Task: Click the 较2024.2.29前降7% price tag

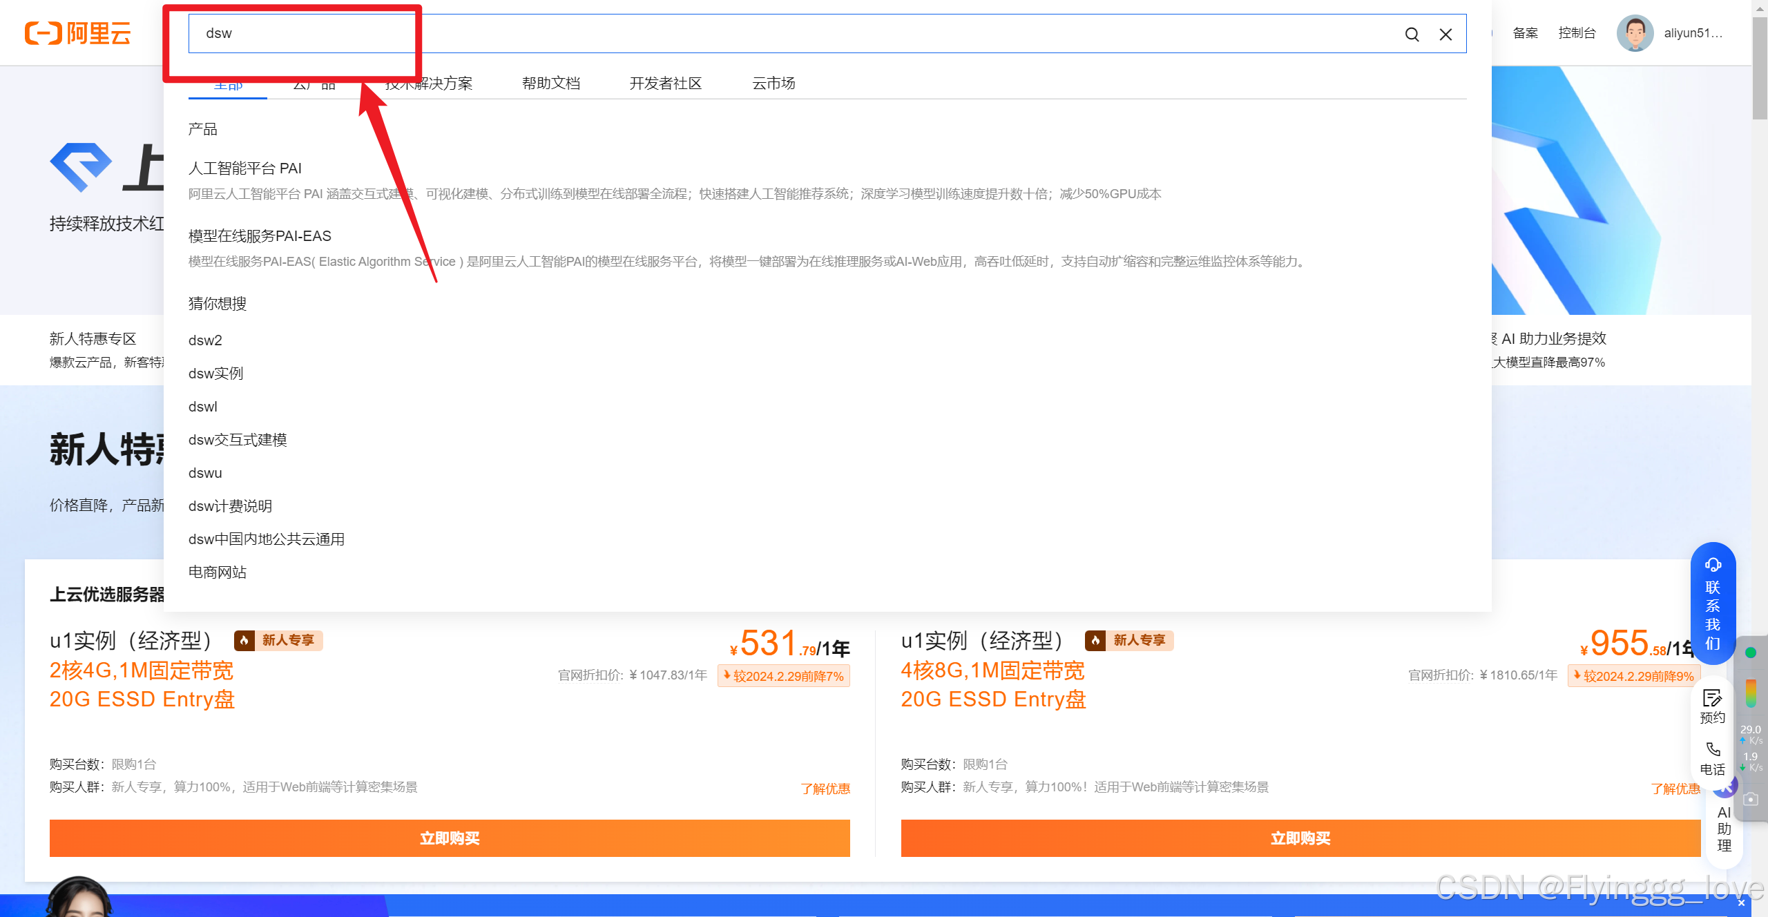Action: (784, 676)
